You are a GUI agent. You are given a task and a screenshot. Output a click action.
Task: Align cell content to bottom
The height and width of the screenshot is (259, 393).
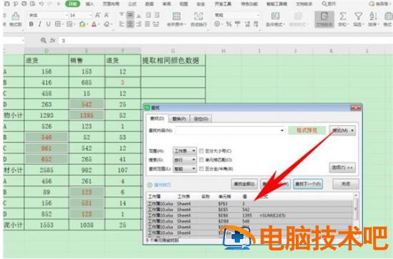click(x=139, y=15)
